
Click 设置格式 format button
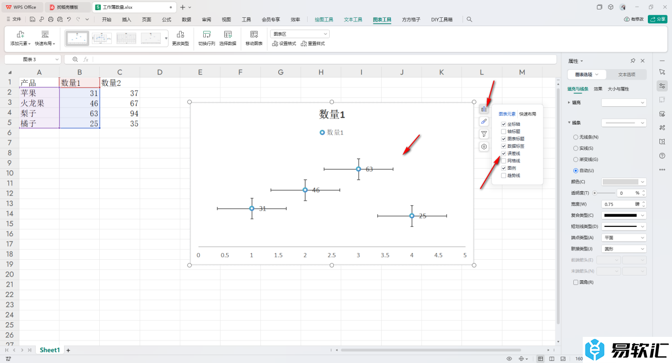284,43
